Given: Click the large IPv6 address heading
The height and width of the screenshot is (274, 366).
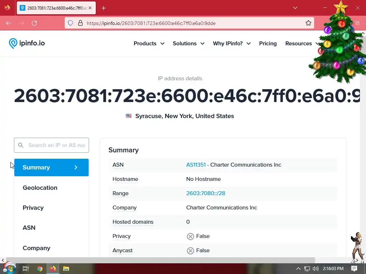Looking at the screenshot, I should 187,96.
